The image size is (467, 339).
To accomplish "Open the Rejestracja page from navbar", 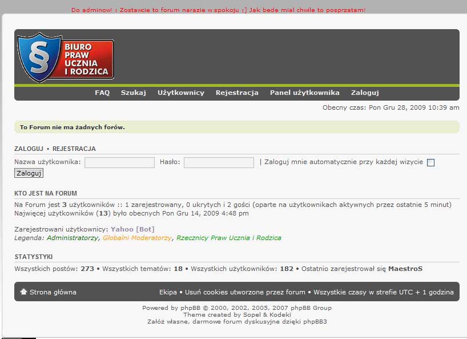I will (237, 93).
